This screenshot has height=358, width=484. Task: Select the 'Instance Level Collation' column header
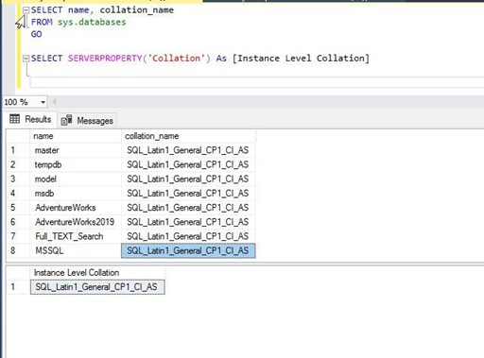97,273
